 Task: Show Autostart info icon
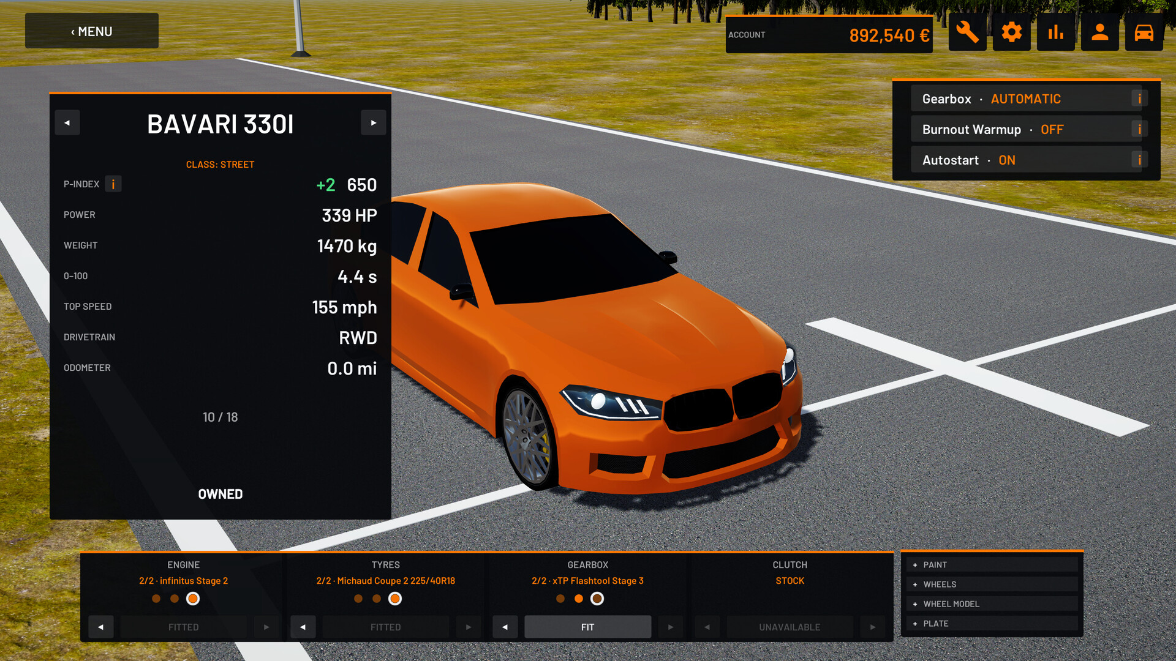[x=1139, y=160]
